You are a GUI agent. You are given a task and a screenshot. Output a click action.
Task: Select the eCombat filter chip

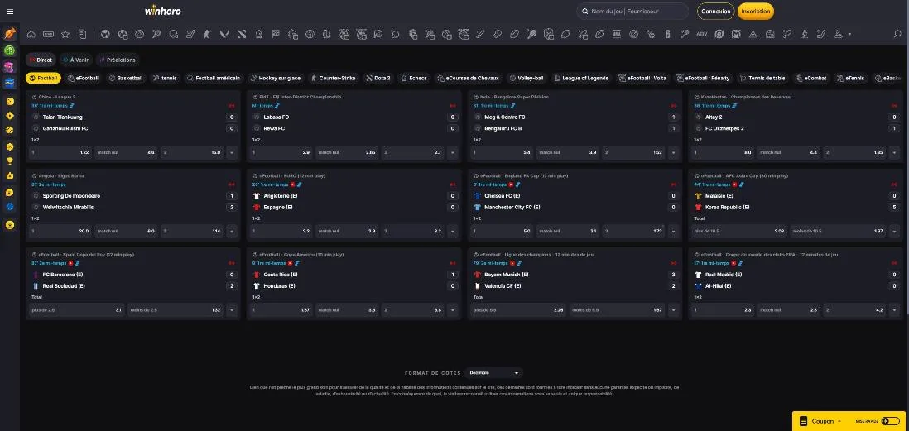[811, 78]
